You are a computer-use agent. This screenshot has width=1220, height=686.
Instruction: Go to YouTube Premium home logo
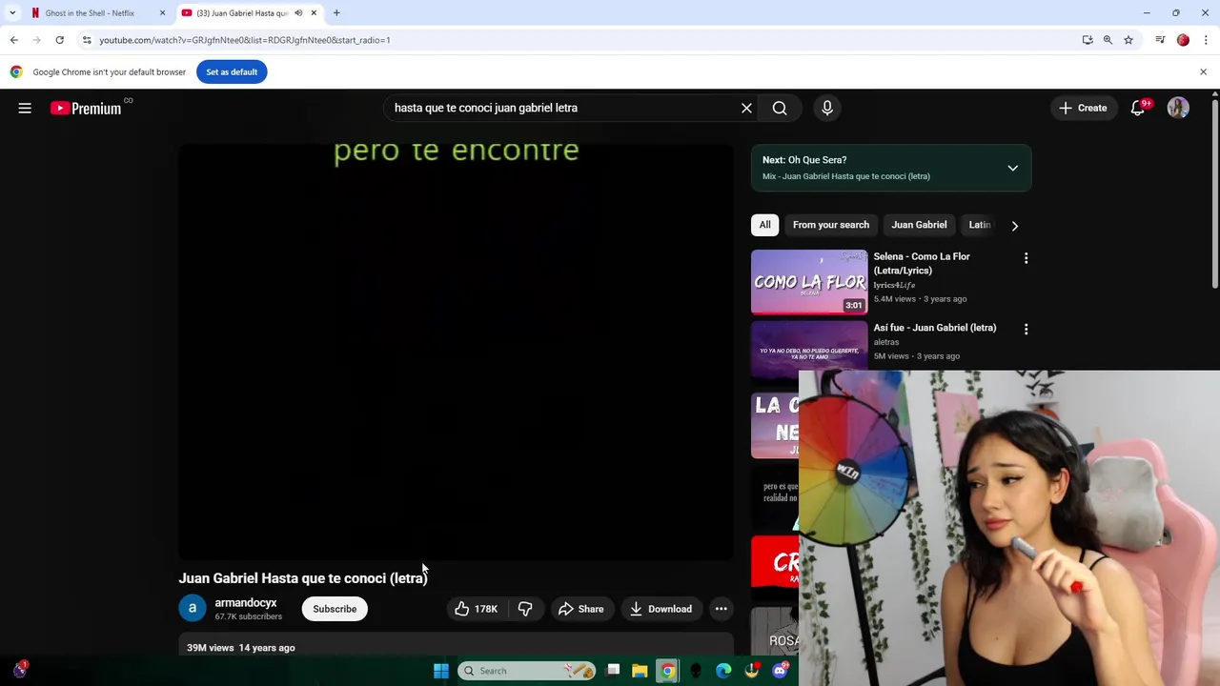[87, 108]
